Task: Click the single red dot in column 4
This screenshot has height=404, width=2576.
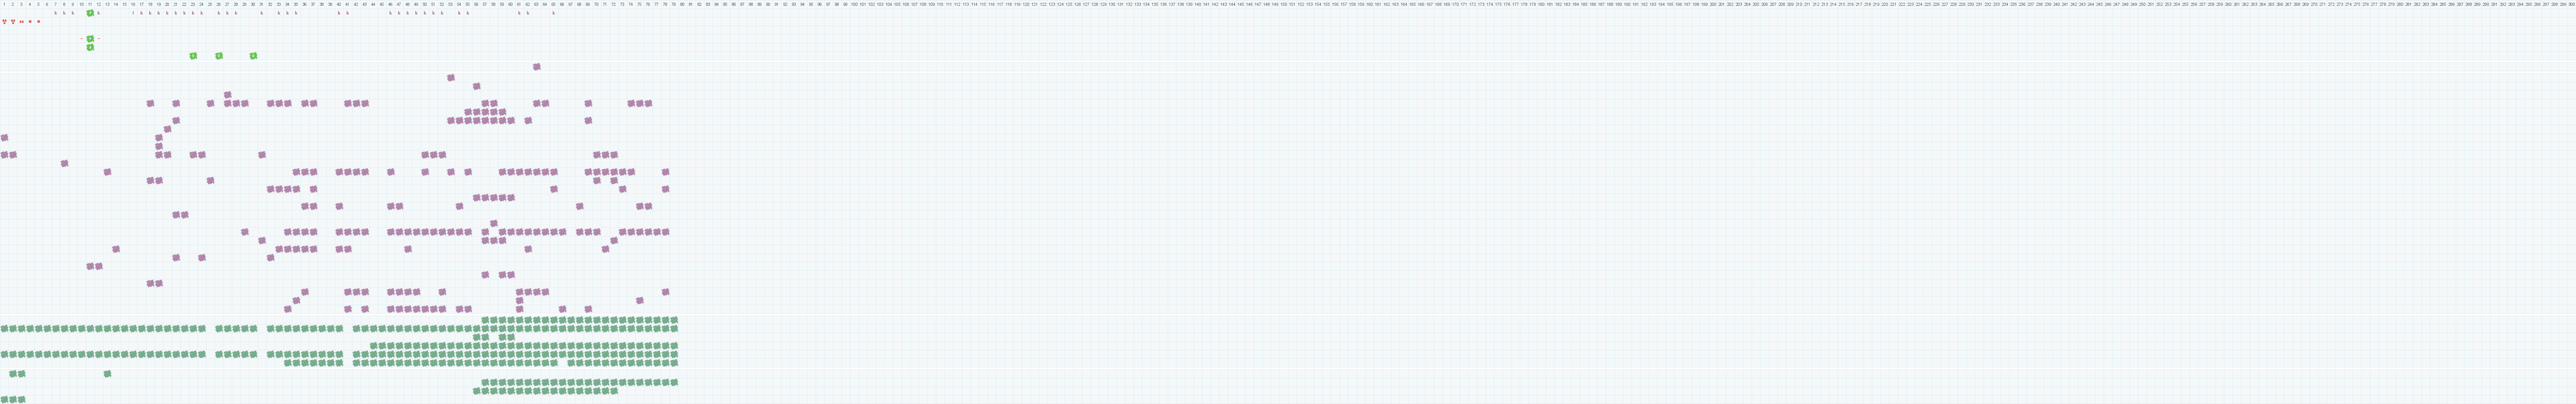Action: pyautogui.click(x=30, y=21)
